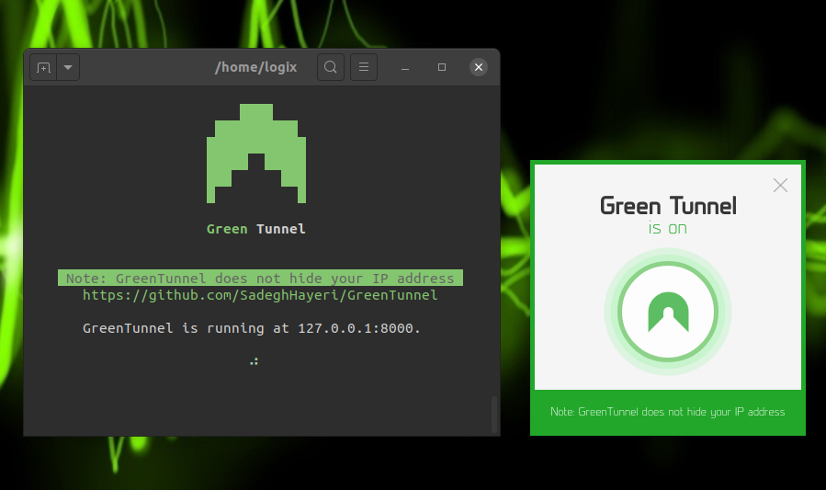Toggle the Green Tunnel round power button
This screenshot has width=826, height=490.
[x=668, y=311]
